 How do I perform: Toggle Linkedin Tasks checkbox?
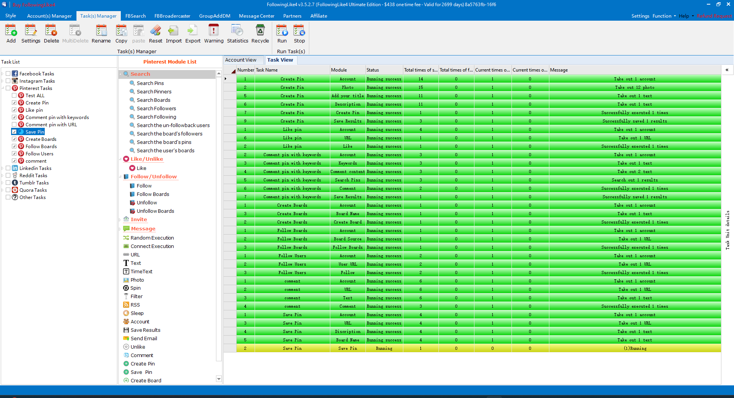pos(8,168)
